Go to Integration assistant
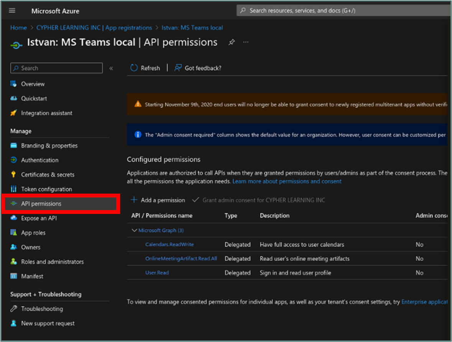Screen dimensions: 452x342 pos(47,113)
